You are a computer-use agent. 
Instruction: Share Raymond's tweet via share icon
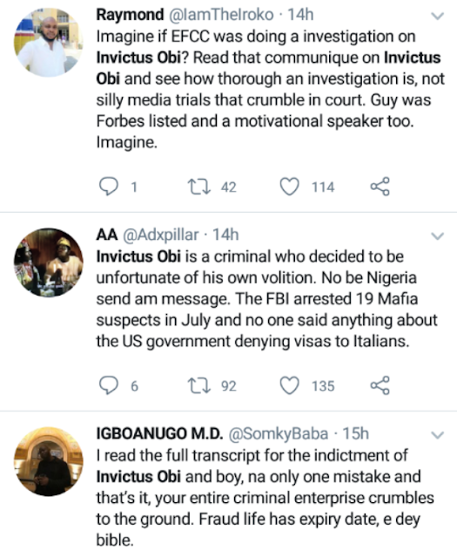pyautogui.click(x=380, y=187)
